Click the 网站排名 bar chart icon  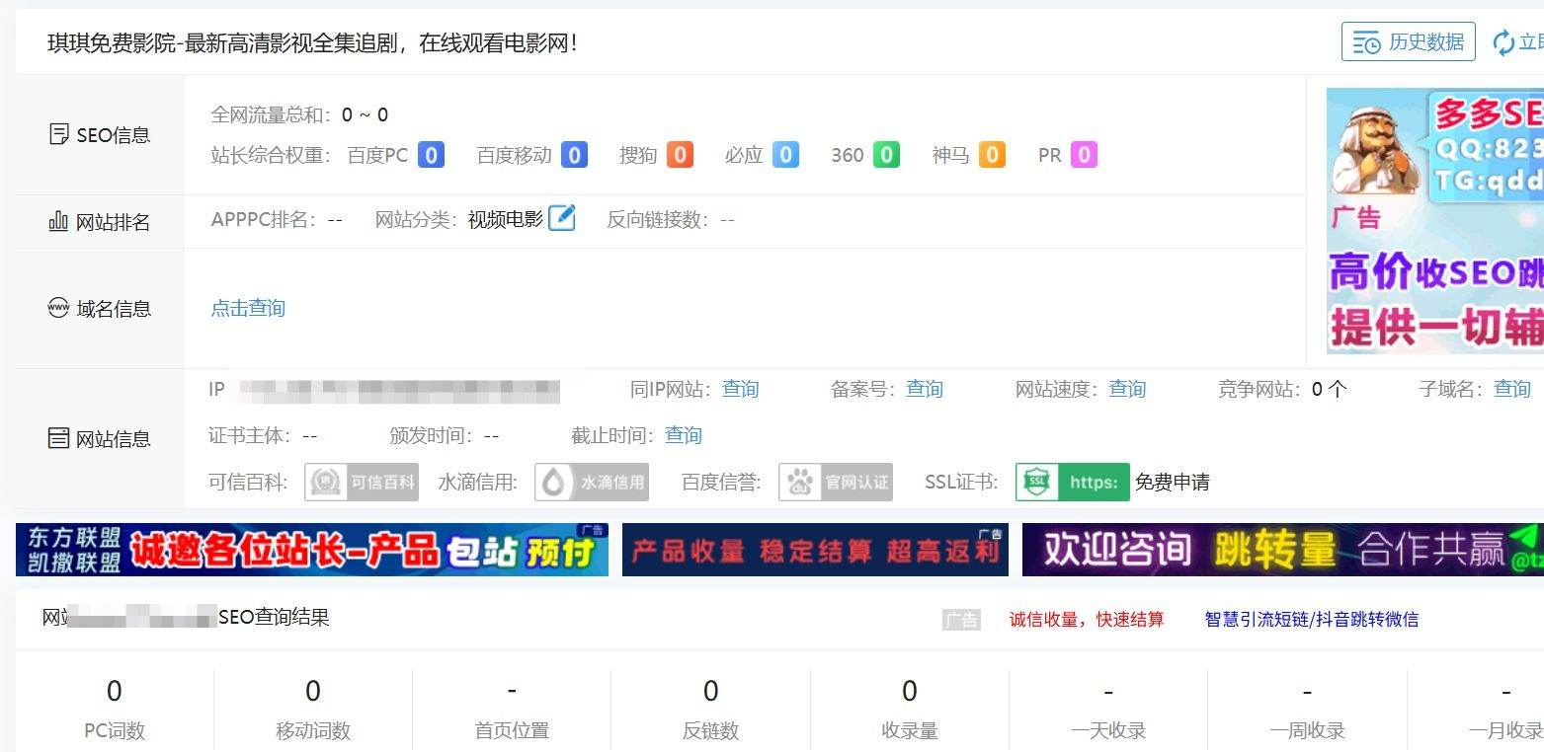coord(59,221)
